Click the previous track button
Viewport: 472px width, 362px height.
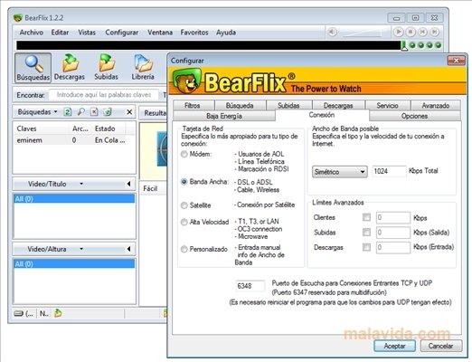[422, 32]
